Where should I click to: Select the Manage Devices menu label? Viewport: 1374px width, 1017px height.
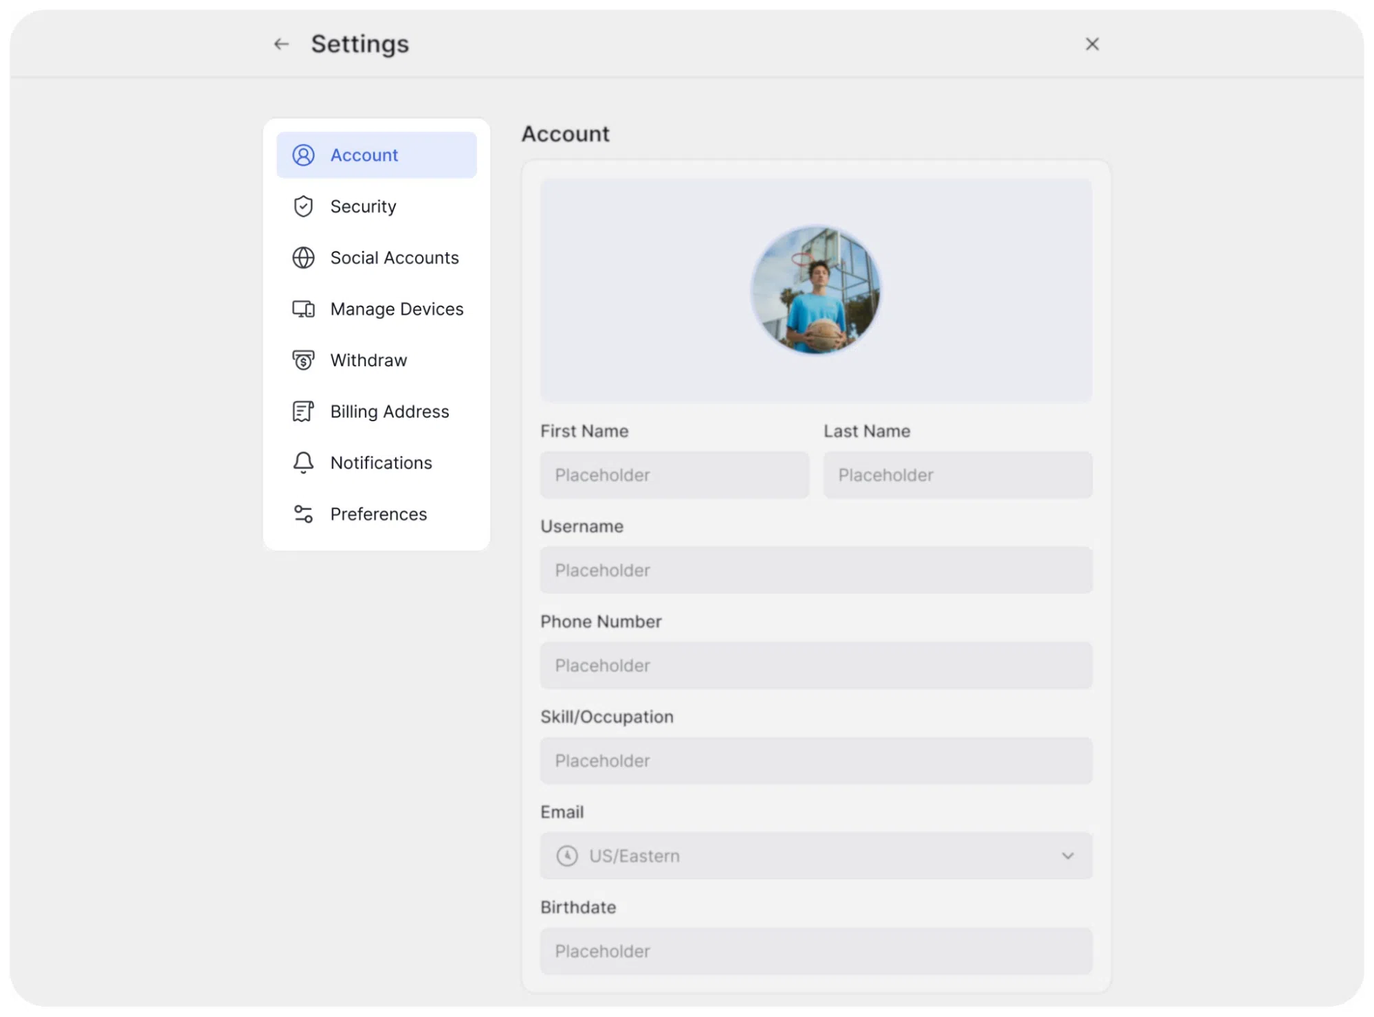click(397, 309)
